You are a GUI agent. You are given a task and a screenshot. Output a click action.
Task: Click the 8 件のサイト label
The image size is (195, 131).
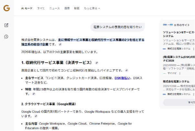pos(182,25)
